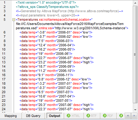Select the Output tab
This screenshot has width=138, height=120.
[x=54, y=116]
